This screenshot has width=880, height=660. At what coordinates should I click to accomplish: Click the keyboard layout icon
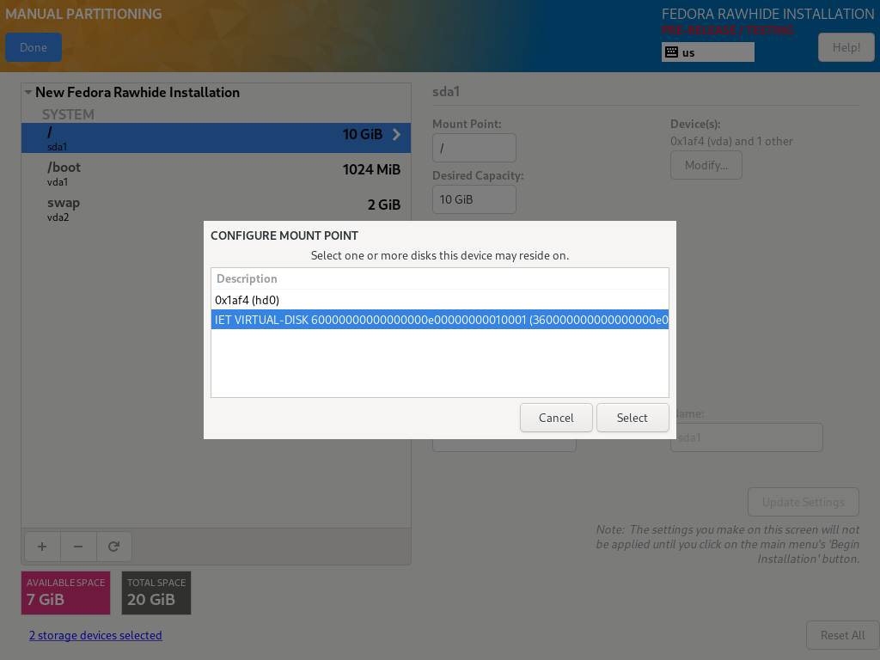(x=671, y=52)
